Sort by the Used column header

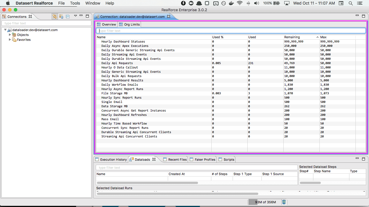(x=266, y=37)
